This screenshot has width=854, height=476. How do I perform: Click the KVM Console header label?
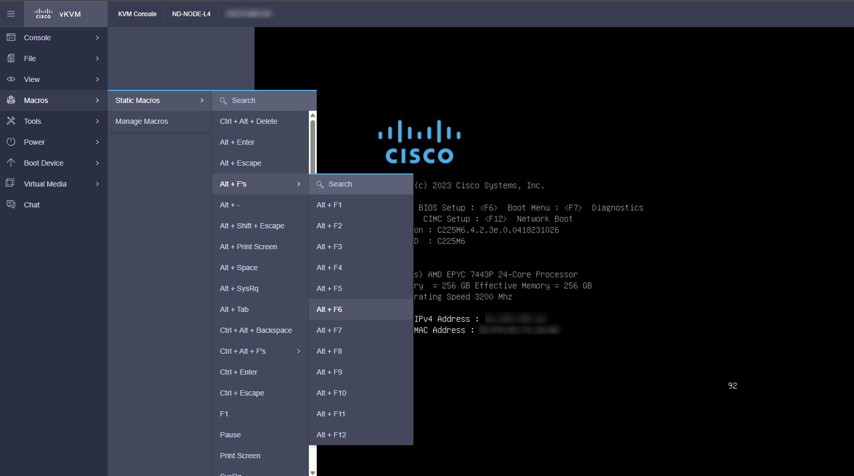[x=137, y=14]
